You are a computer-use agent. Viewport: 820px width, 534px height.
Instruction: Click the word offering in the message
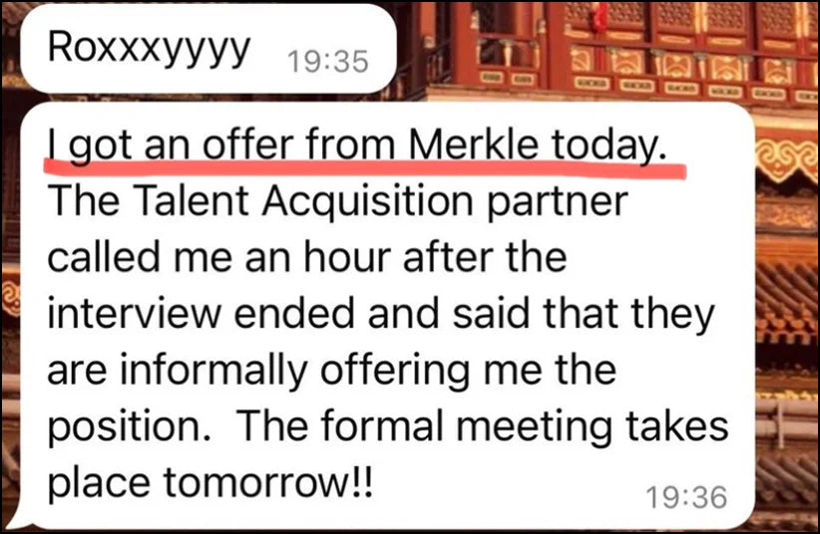[x=395, y=372]
